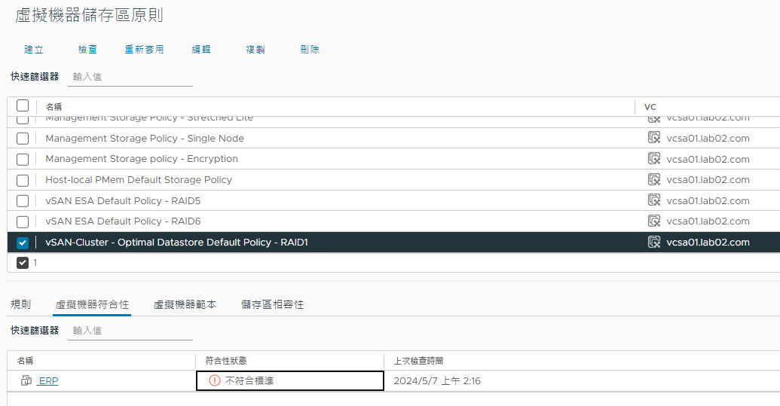Click the 虛擬機器儲存區原則 page title
Image resolution: width=780 pixels, height=406 pixels.
(89, 15)
